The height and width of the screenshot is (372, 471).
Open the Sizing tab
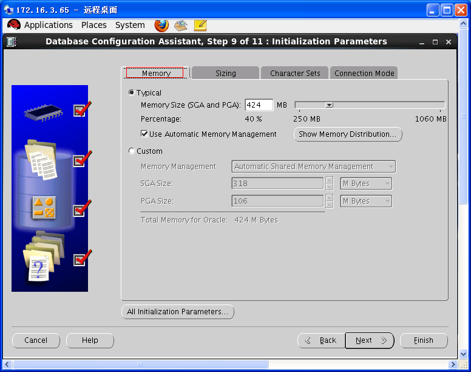225,73
